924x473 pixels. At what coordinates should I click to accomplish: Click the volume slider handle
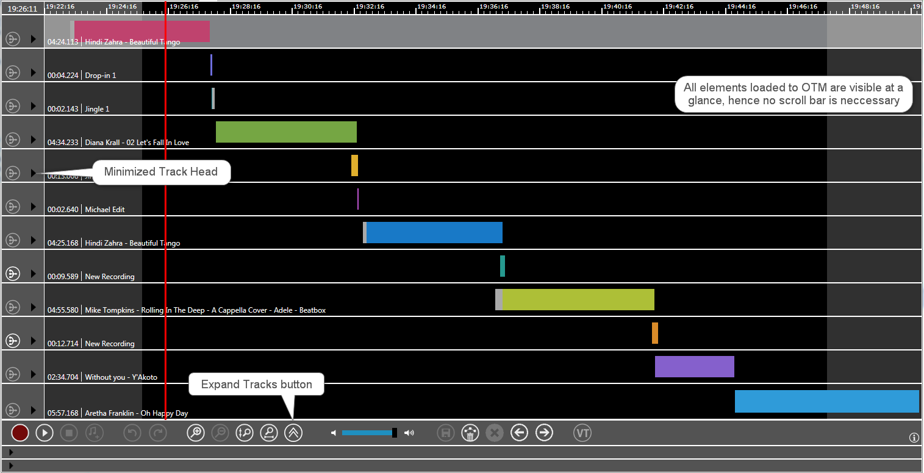pos(395,433)
